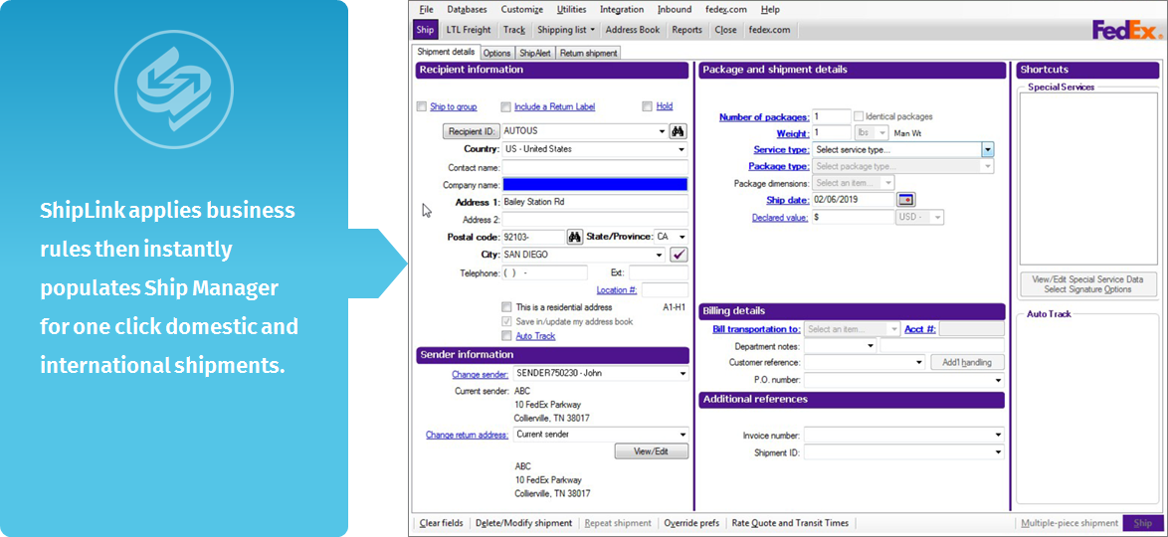
Task: Click the binoculars icon next to Postal code
Action: coord(574,237)
